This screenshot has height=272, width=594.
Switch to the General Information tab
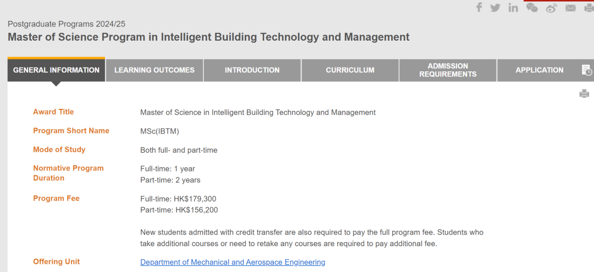(x=56, y=70)
